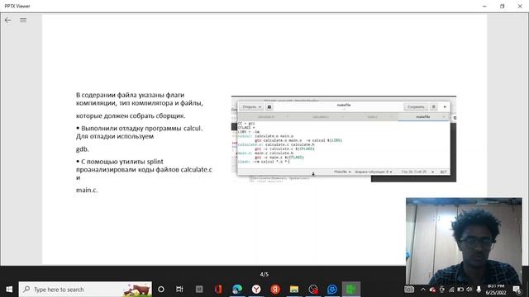Click the slide text 'main.c.'
This screenshot has height=297, width=529.
point(87,190)
